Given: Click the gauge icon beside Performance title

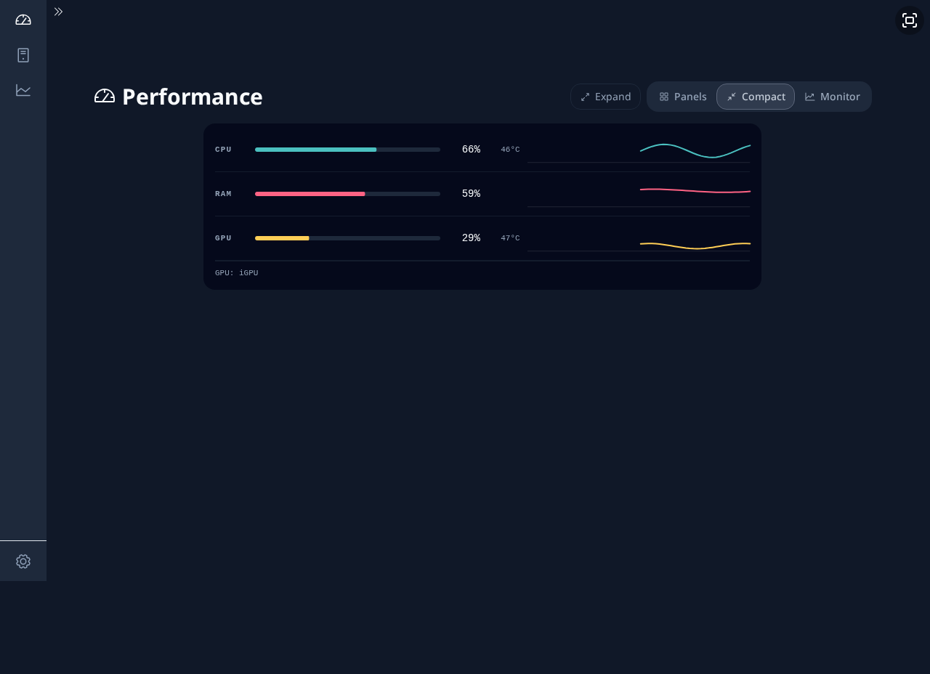Looking at the screenshot, I should click(x=105, y=96).
